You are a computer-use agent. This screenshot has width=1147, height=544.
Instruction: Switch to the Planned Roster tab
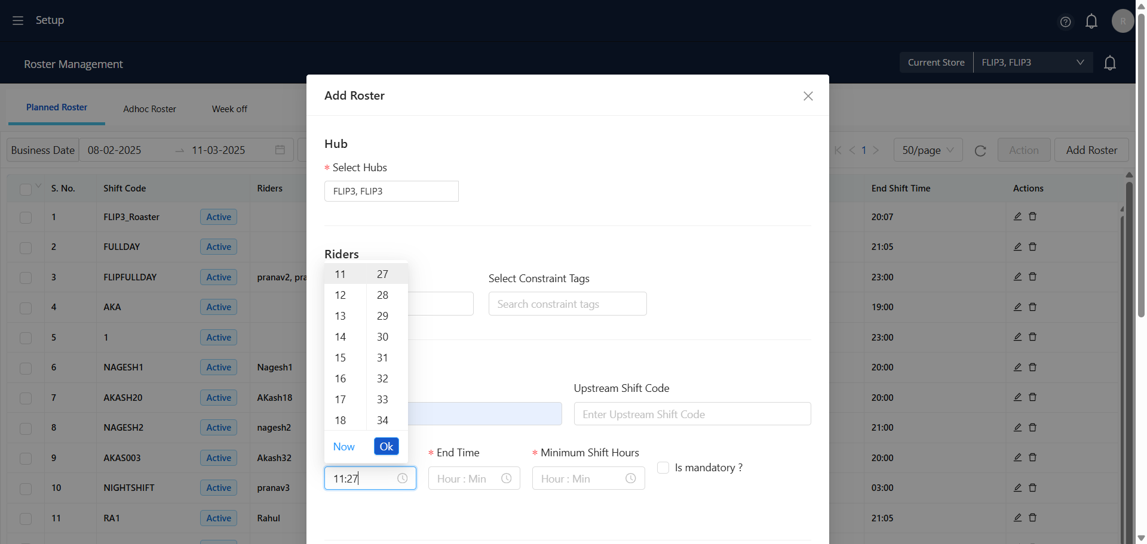point(57,107)
